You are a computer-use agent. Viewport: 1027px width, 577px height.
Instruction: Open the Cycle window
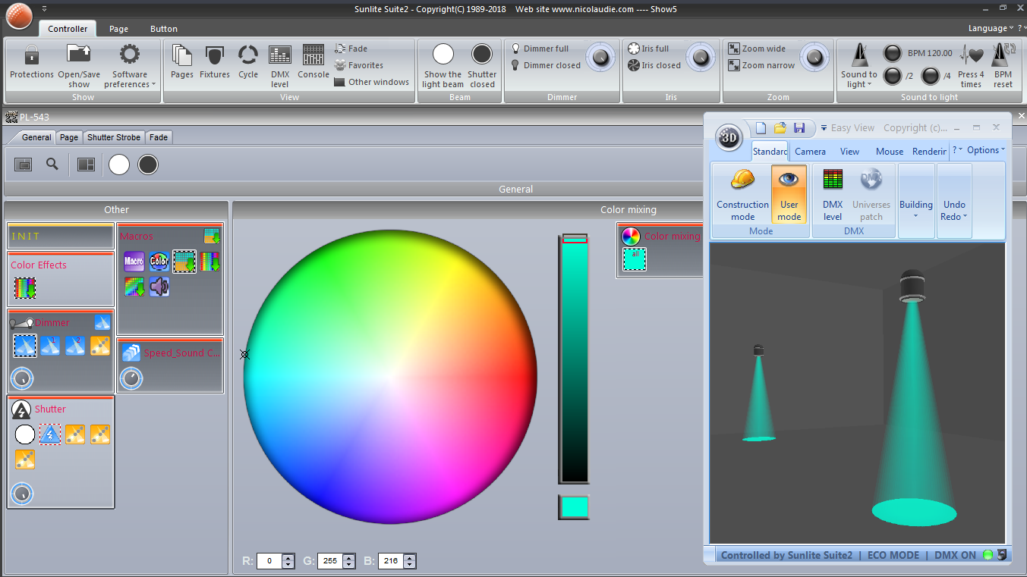pyautogui.click(x=248, y=61)
